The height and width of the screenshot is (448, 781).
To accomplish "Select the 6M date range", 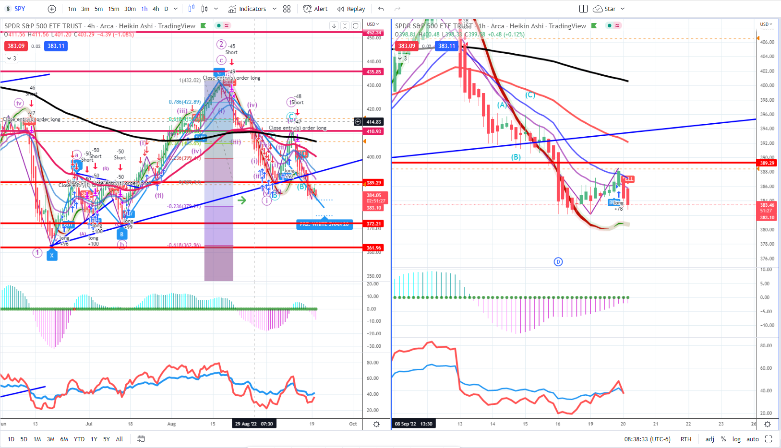I will click(64, 439).
